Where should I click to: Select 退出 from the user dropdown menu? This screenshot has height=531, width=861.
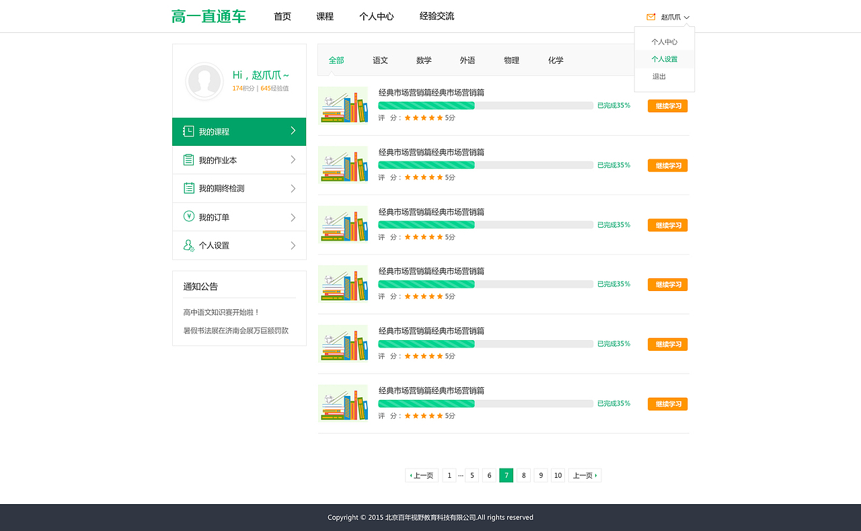pyautogui.click(x=658, y=77)
